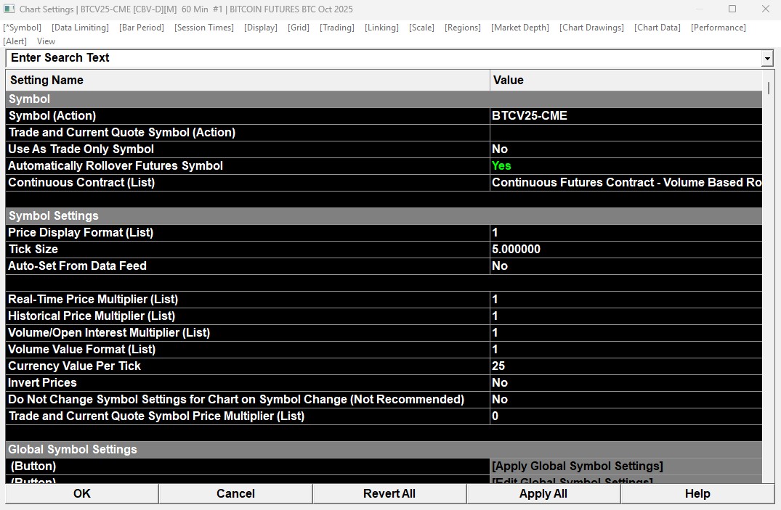Toggle the Invert Prices value
The width and height of the screenshot is (781, 510).
coord(626,382)
